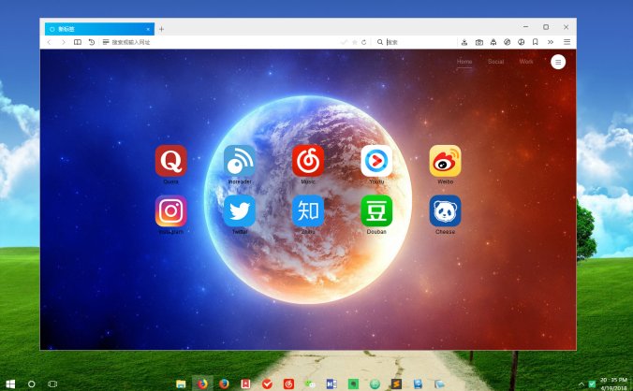Show hidden system tray icons chevron
Viewport: 633px width, 391px height.
coord(581,384)
